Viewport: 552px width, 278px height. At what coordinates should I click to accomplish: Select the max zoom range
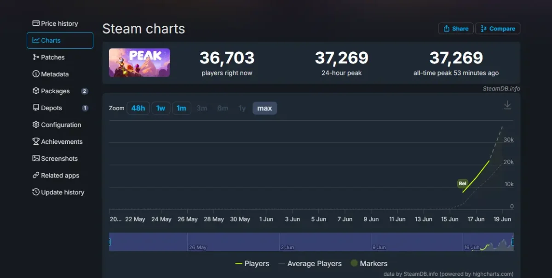[x=264, y=108]
